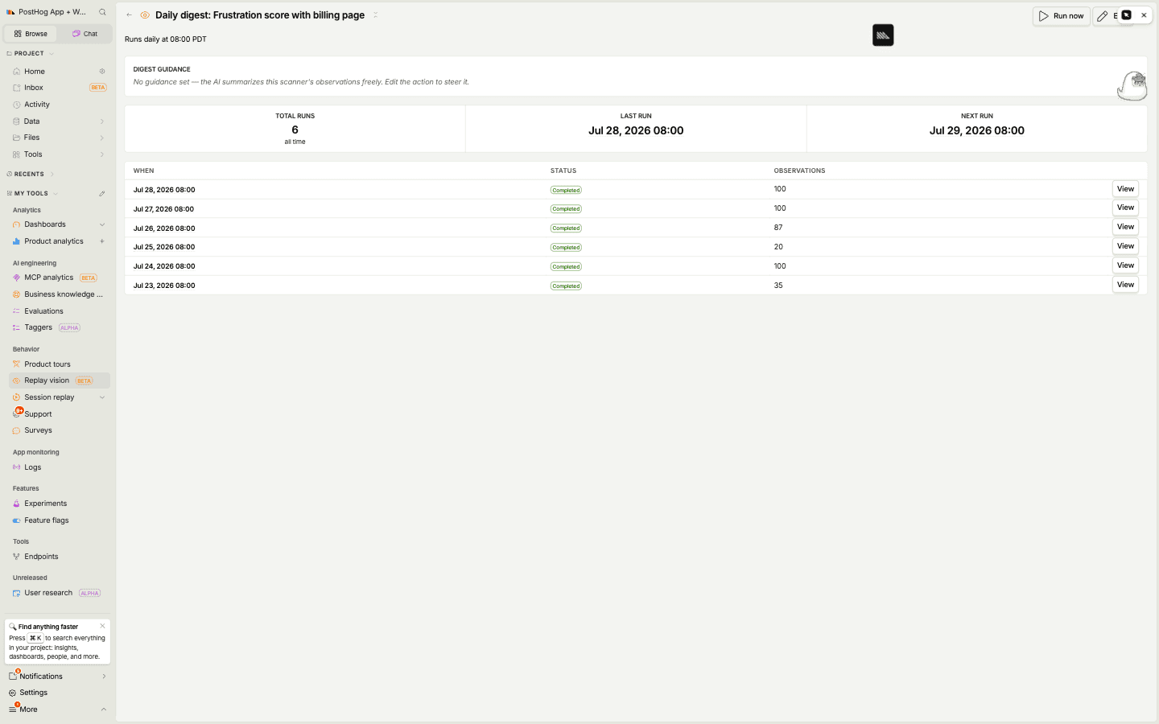Click the STATUS column header

point(563,171)
